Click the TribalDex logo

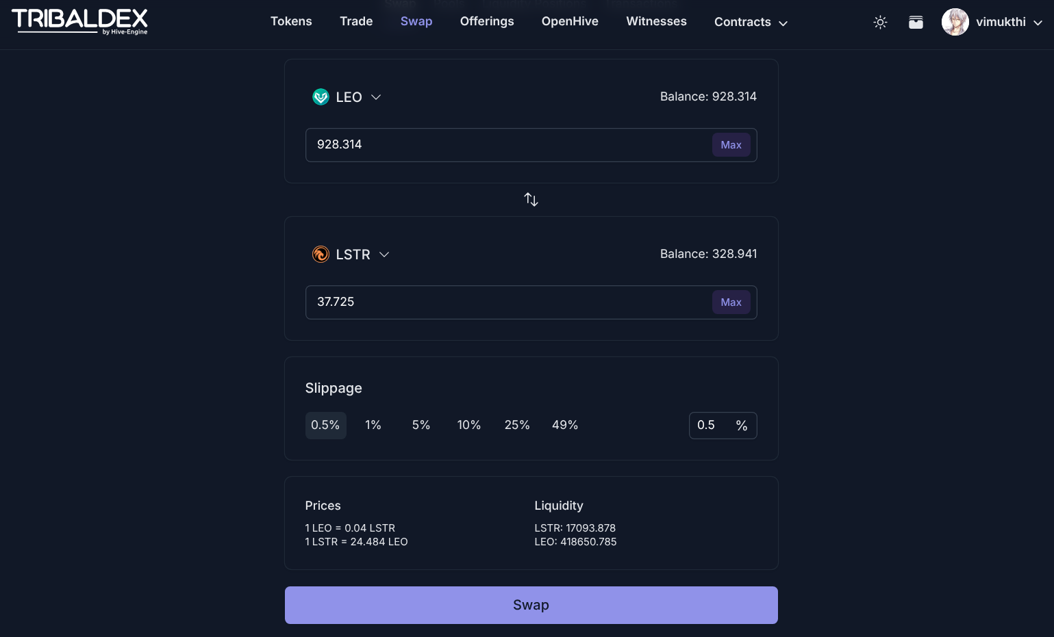79,21
